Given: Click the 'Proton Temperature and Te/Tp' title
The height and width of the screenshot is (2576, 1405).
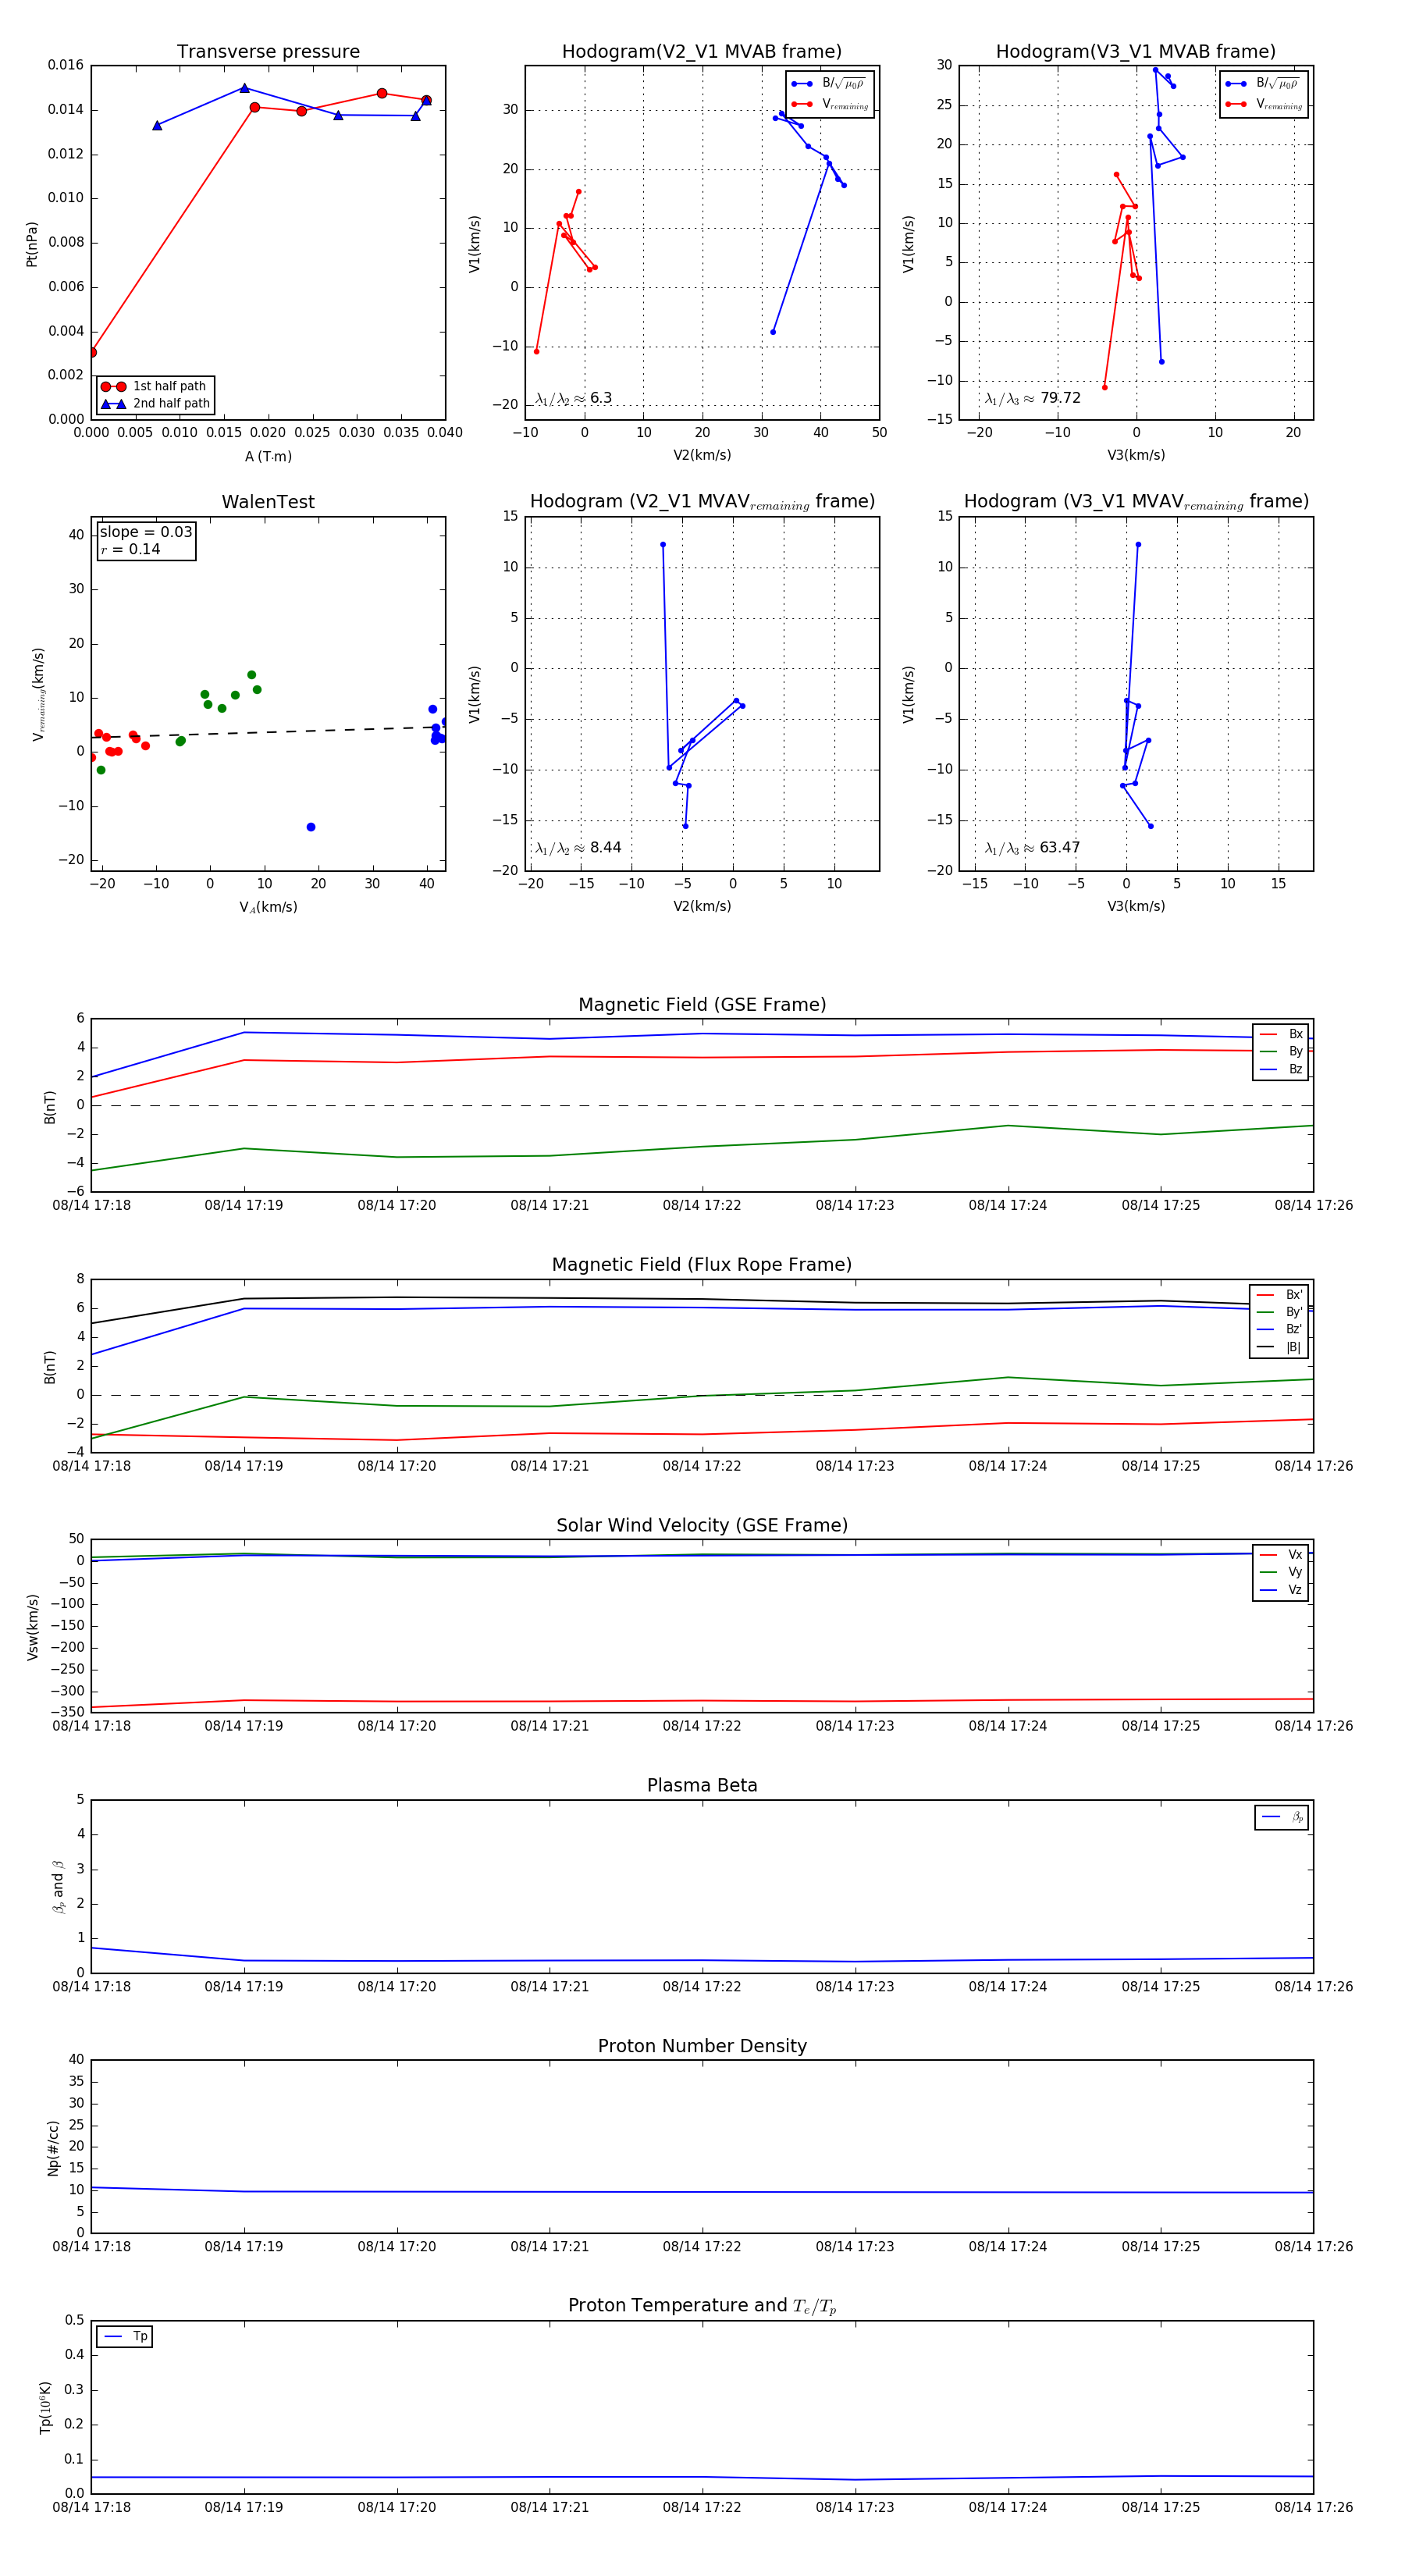Looking at the screenshot, I should [x=702, y=2306].
